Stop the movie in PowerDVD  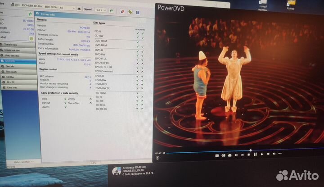click(248, 155)
